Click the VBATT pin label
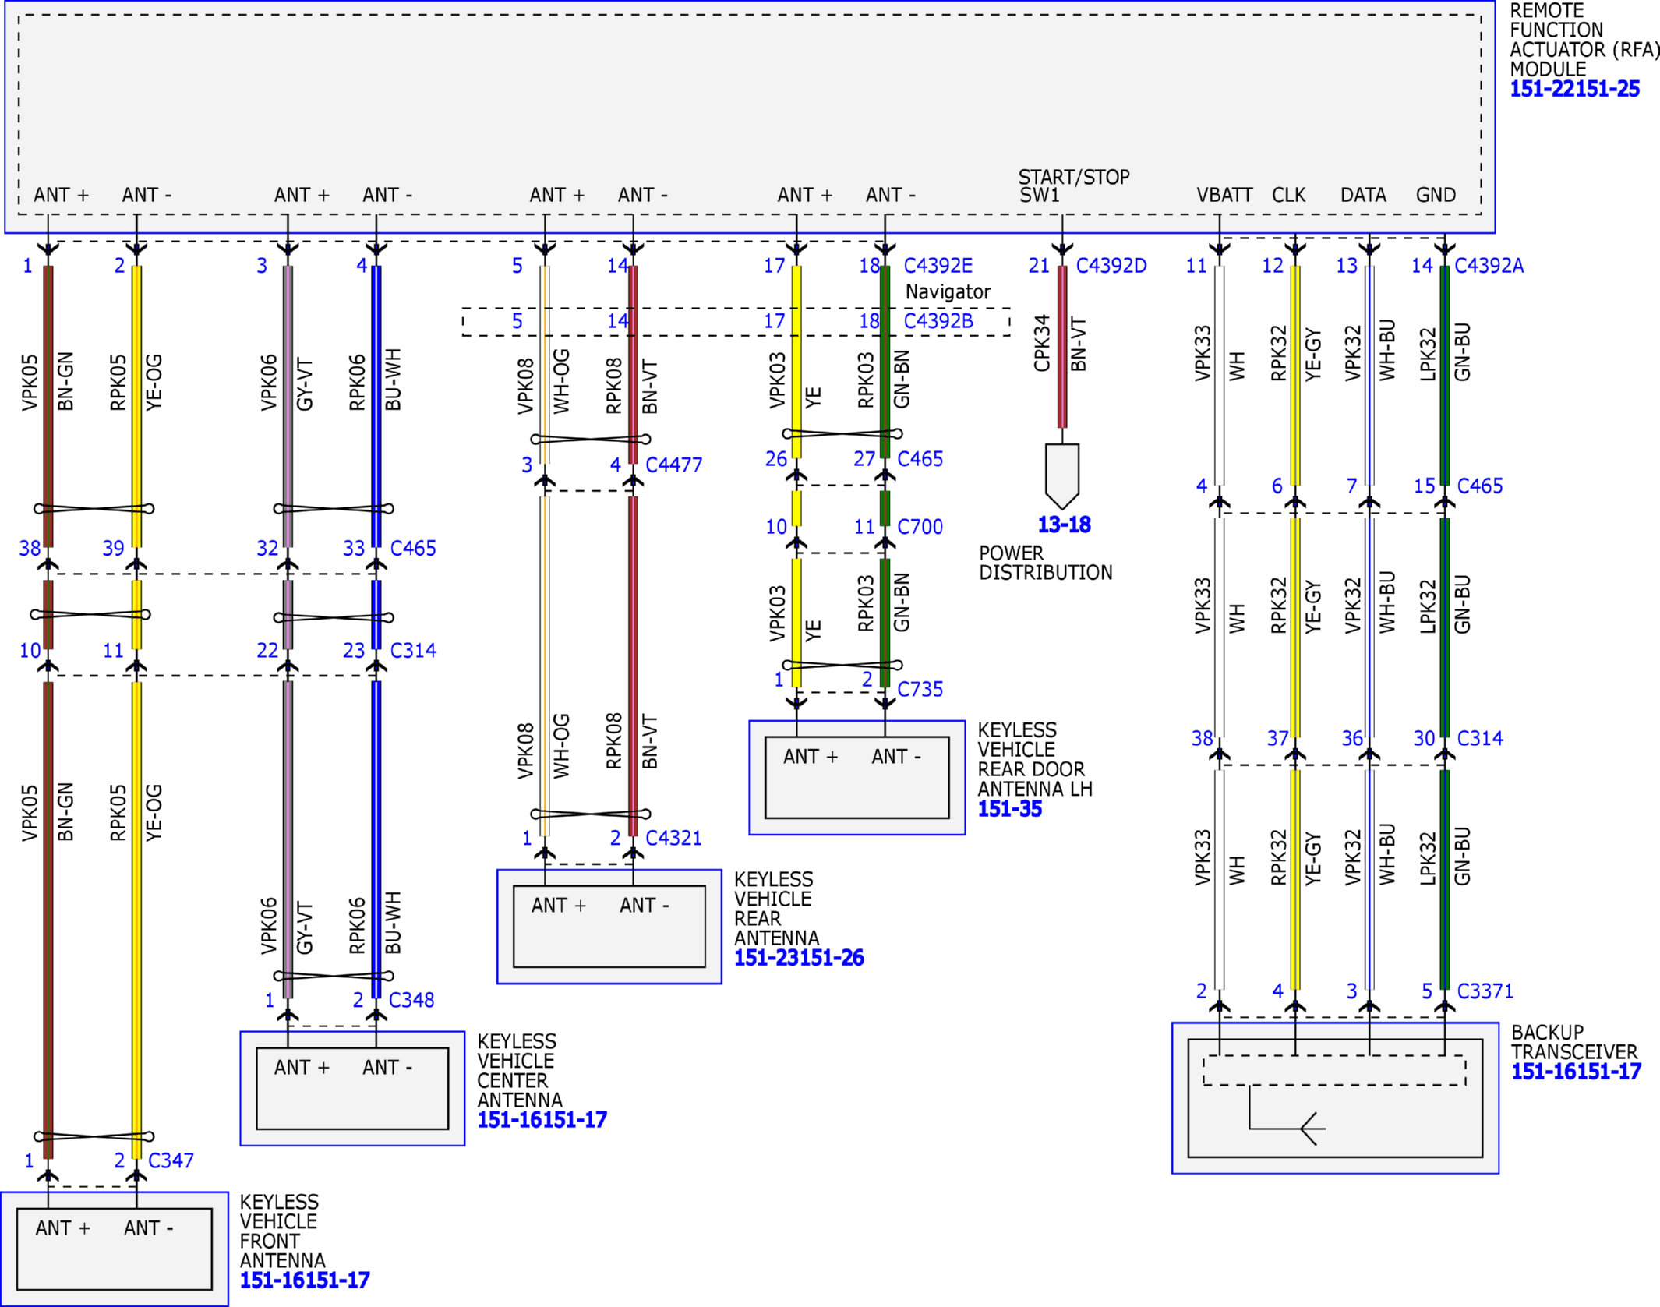Image resolution: width=1660 pixels, height=1307 pixels. click(1224, 196)
